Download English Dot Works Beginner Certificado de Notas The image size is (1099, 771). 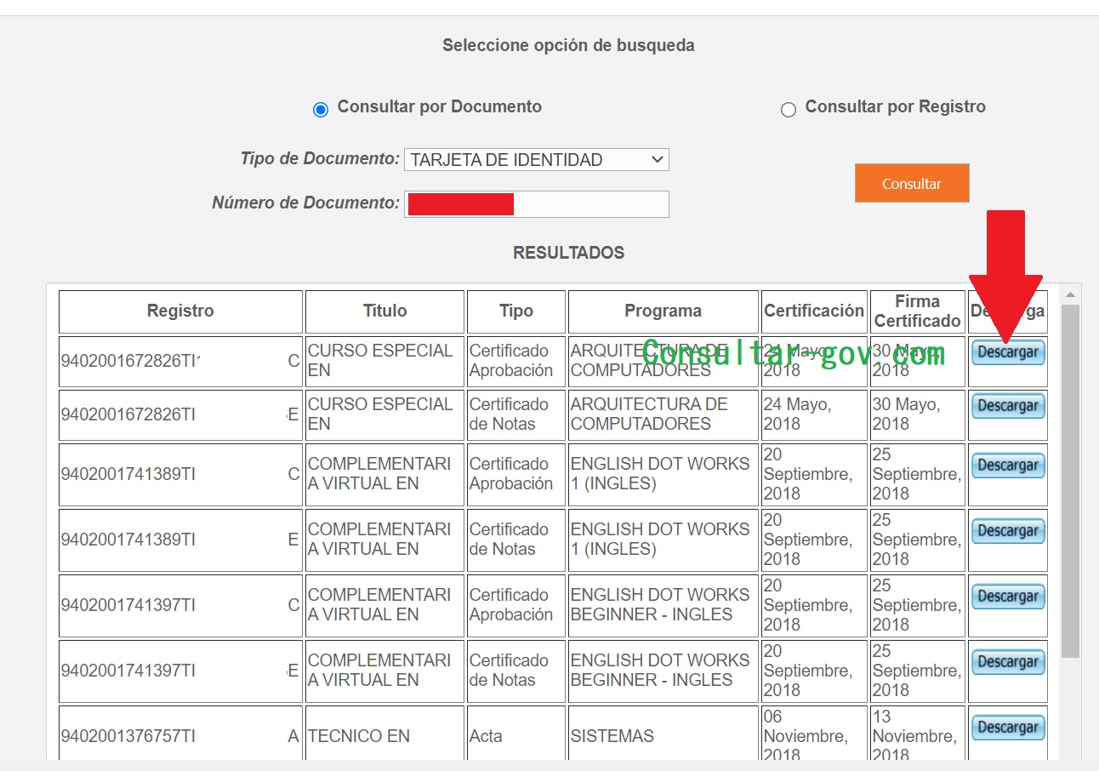[x=1008, y=662]
